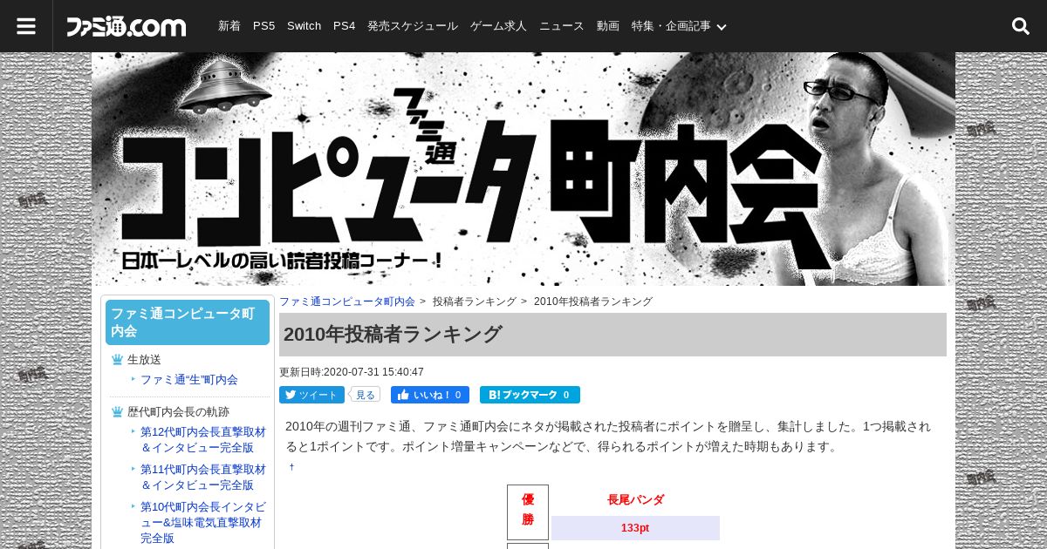1047x549 pixels.
Task: Open the 新着 menu item
Action: (229, 26)
